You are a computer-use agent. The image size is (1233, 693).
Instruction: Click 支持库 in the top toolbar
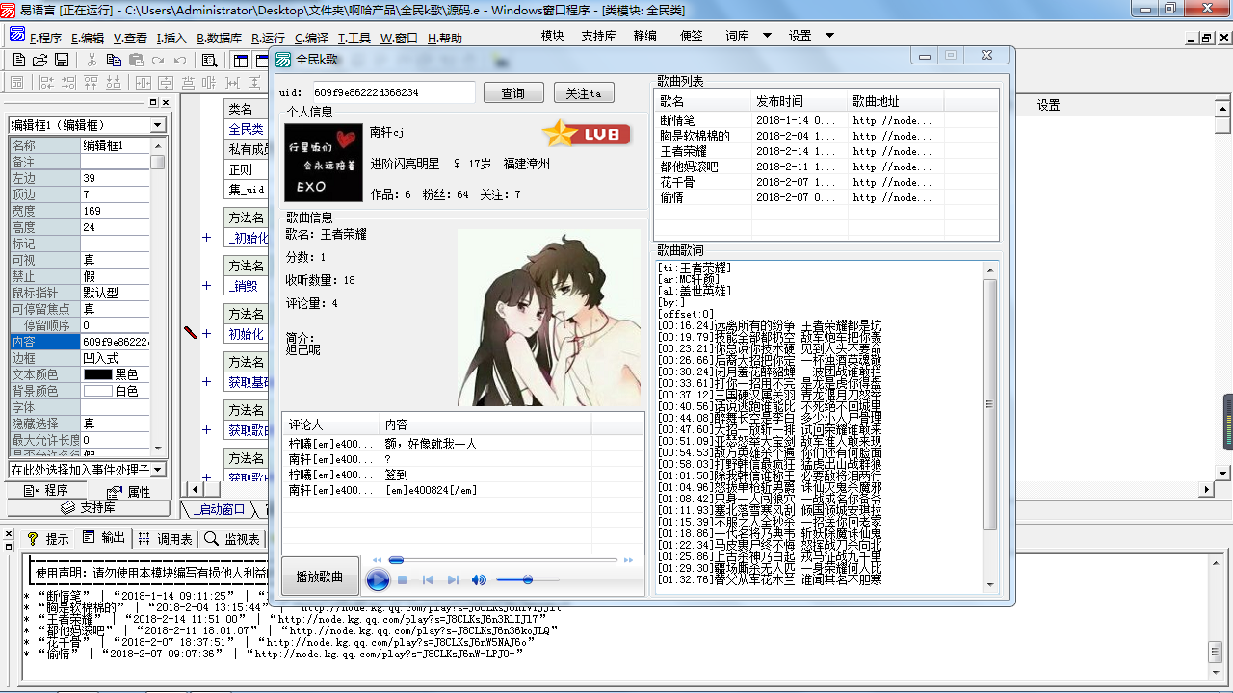click(x=598, y=36)
